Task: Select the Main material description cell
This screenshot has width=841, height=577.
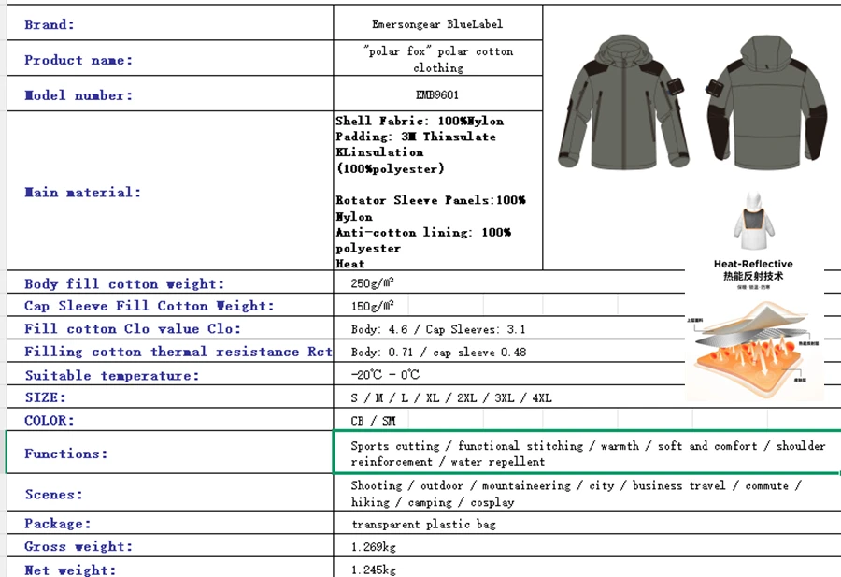Action: coord(437,191)
